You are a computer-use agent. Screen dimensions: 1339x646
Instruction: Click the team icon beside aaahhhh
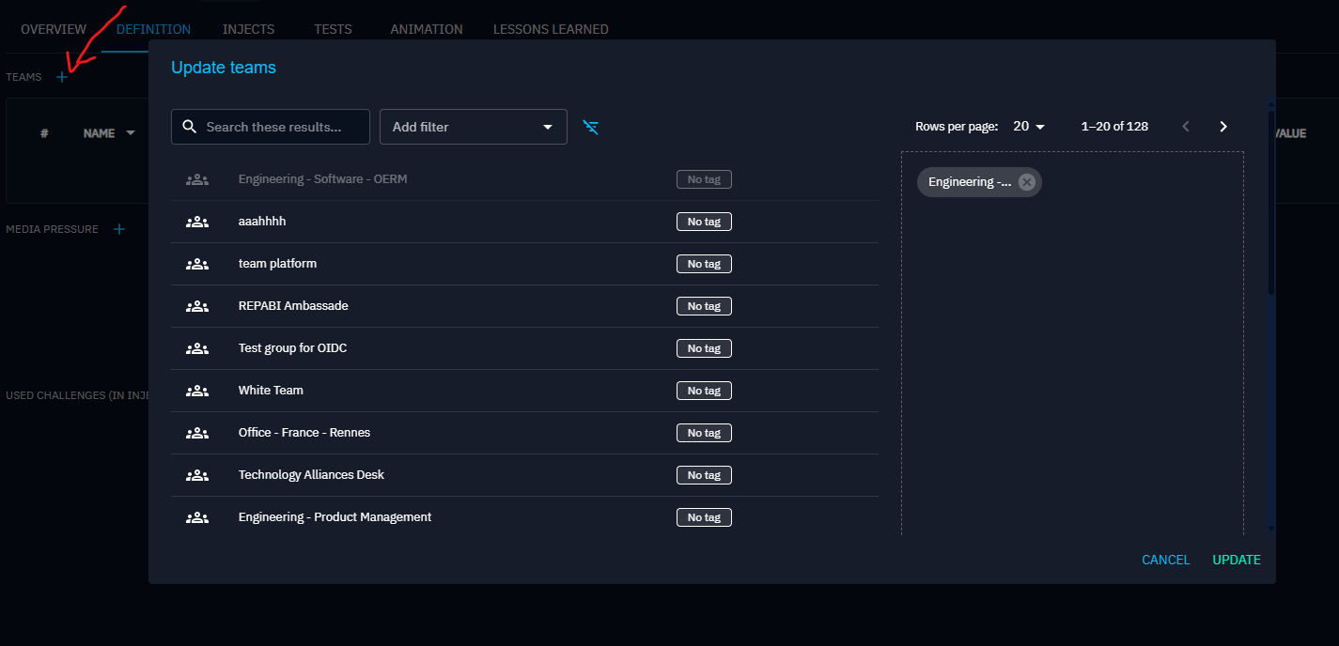click(196, 222)
